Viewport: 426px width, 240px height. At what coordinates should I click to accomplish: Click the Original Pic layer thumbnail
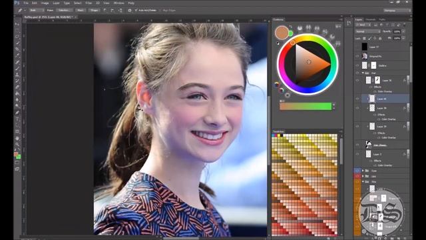365,56
